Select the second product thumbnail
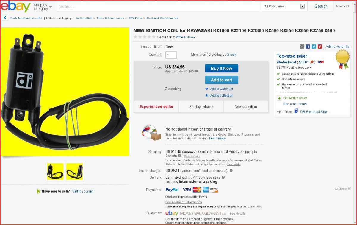Image resolution: width=357 pixels, height=225 pixels. pyautogui.click(x=75, y=171)
